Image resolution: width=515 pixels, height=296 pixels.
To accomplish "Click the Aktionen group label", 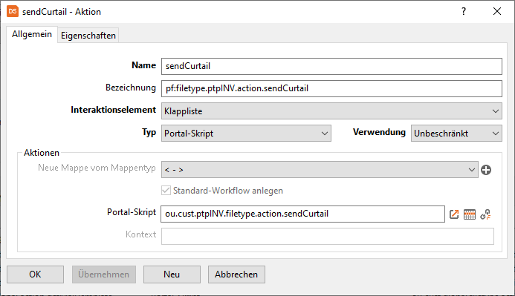I will pyautogui.click(x=42, y=153).
